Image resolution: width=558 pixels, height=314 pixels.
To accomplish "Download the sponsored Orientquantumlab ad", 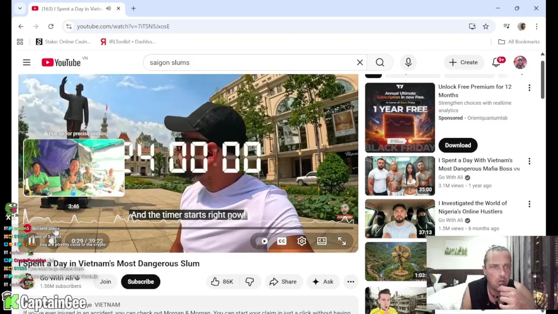I will point(458,145).
